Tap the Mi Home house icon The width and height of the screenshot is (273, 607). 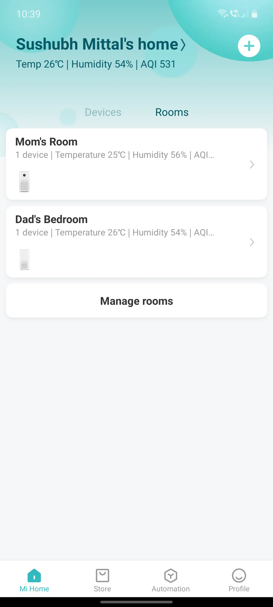34,575
